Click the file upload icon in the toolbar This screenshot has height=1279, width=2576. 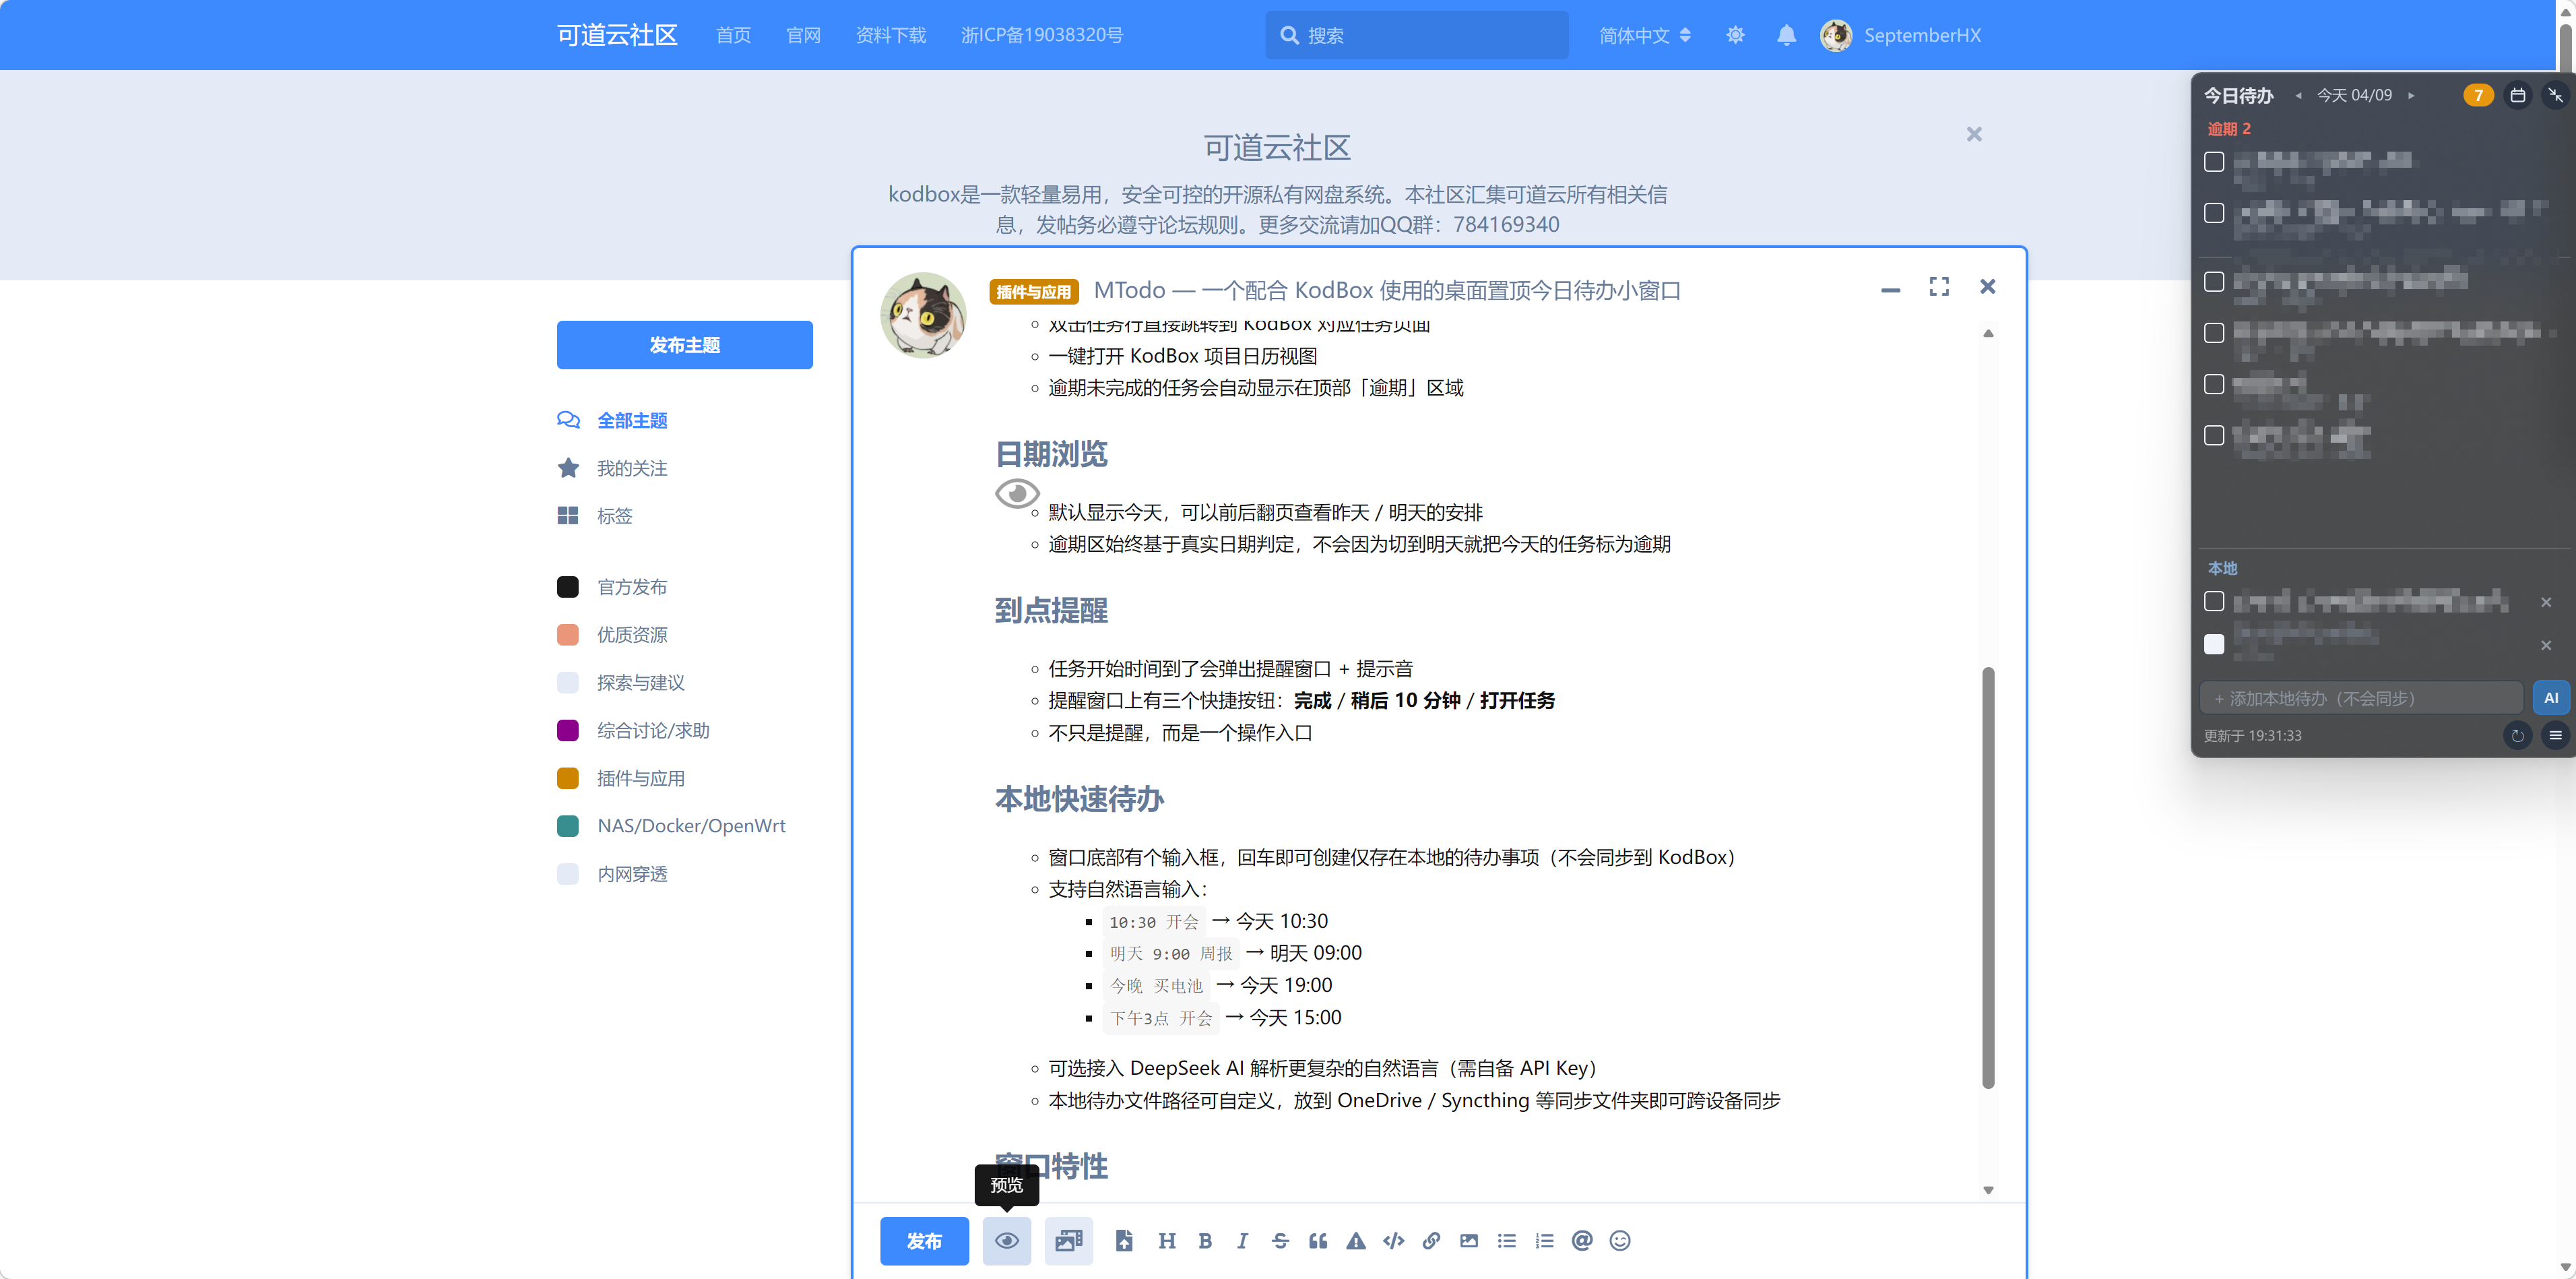pyautogui.click(x=1124, y=1241)
